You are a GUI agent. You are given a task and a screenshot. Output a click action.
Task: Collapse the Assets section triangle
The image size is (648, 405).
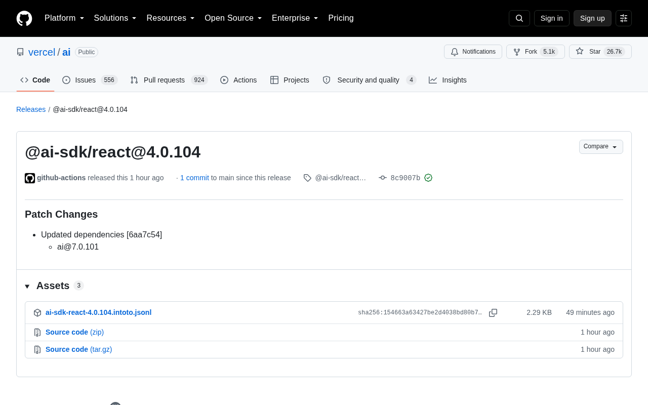[27, 287]
